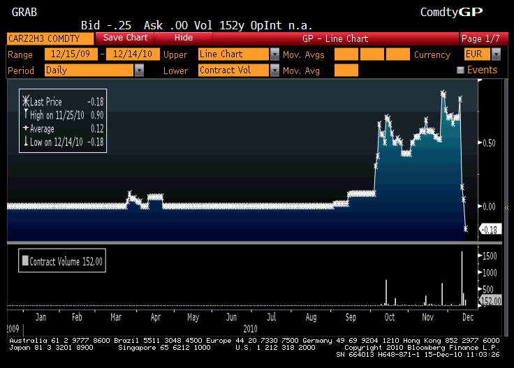Viewport: 514px width, 368px height.
Task: Click second upper Mov. Avgs input box
Action: point(372,54)
